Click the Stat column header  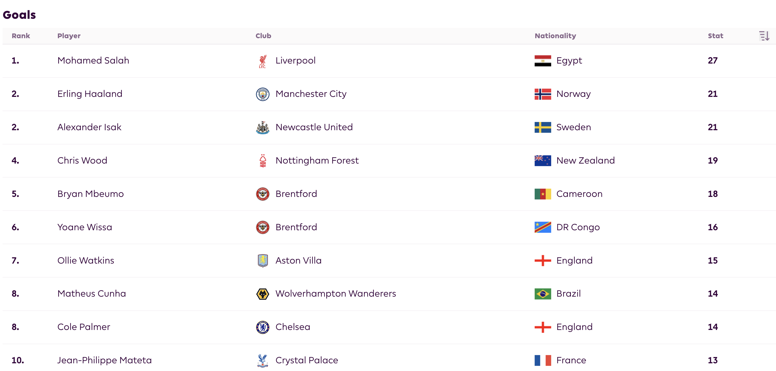click(715, 36)
